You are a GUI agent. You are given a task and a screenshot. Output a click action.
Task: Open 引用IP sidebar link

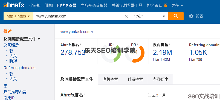[x=9, y=98]
